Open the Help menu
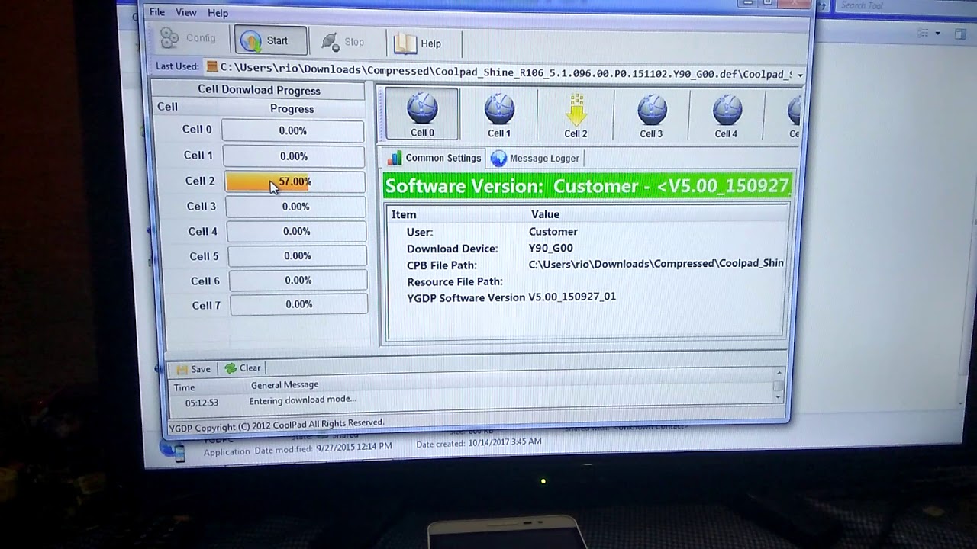 [x=218, y=13]
